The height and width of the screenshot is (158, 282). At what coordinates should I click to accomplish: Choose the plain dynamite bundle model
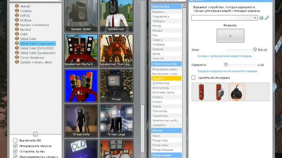pos(201,92)
